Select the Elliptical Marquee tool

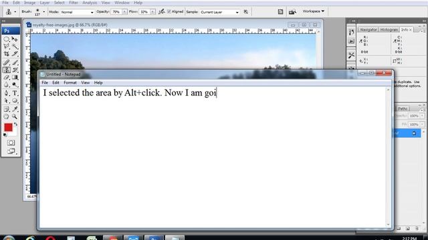[x=6, y=39]
